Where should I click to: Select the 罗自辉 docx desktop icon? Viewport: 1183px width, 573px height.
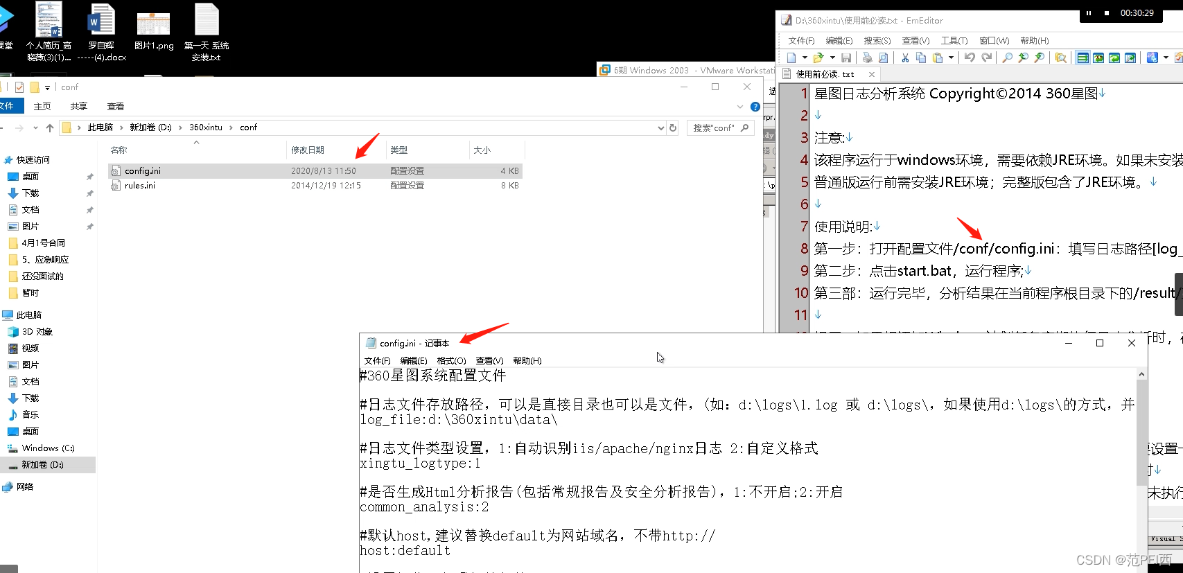(x=101, y=33)
